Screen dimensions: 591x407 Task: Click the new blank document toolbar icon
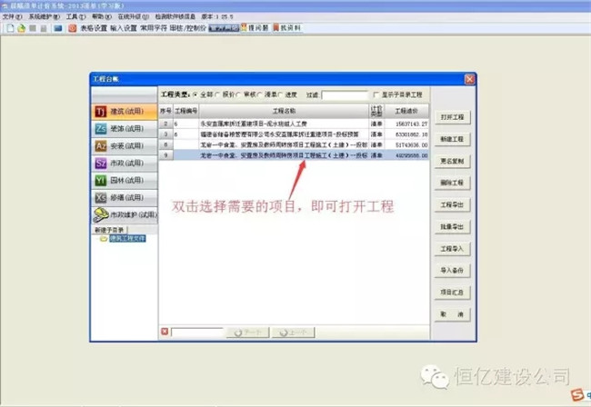[x=10, y=28]
